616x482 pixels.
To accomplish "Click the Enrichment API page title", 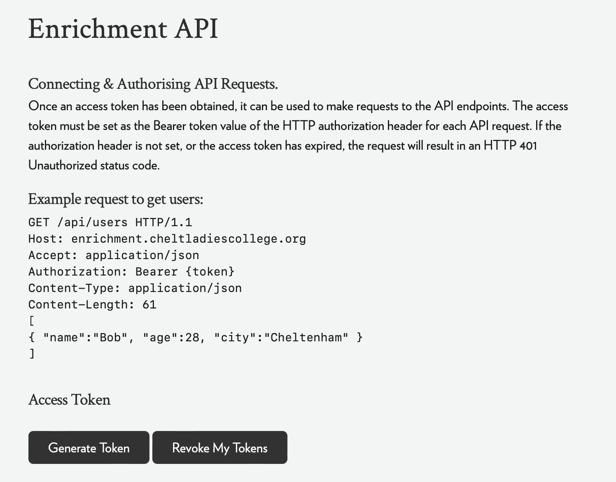I will (x=123, y=29).
